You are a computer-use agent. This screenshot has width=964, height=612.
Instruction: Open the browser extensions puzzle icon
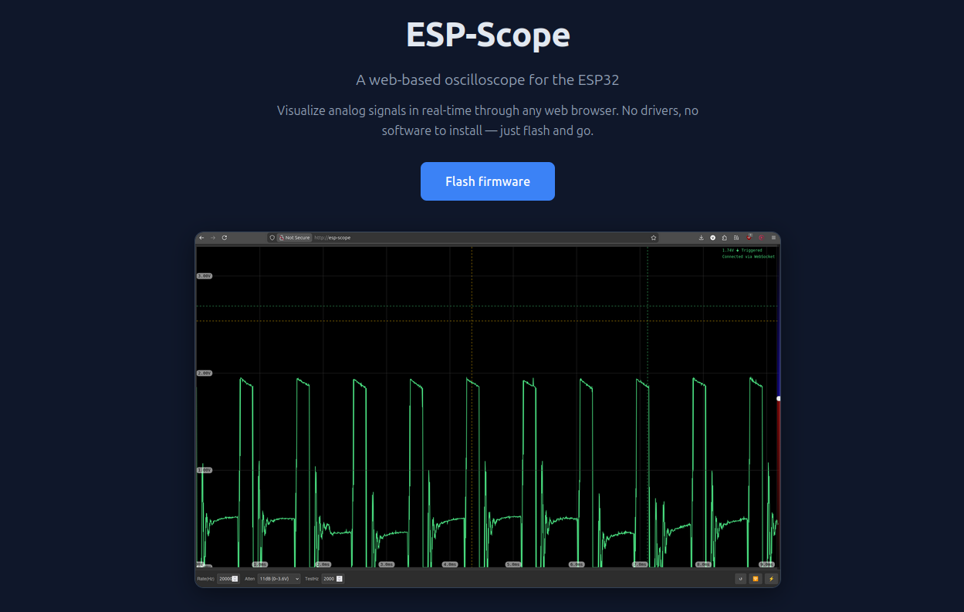coord(736,238)
